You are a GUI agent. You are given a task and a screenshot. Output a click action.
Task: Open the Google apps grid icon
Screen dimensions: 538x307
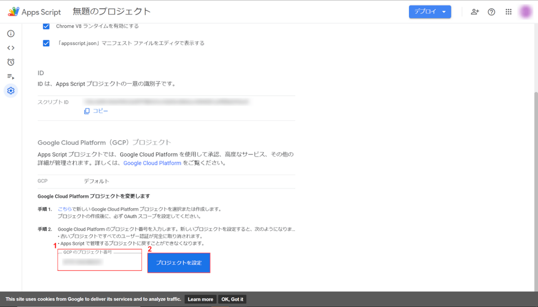point(509,12)
